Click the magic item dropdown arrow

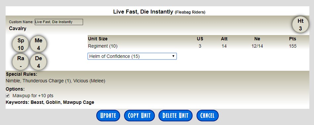[173, 57]
